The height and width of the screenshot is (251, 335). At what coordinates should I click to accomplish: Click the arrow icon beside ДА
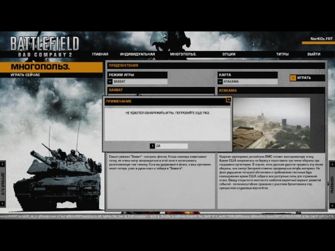(x=152, y=146)
